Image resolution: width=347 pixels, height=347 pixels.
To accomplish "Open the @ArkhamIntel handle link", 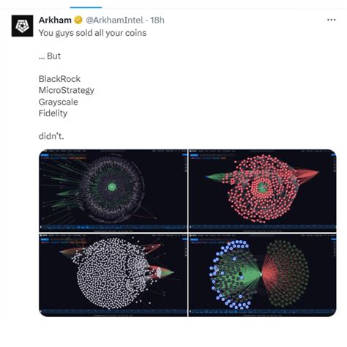I will pyautogui.click(x=114, y=20).
